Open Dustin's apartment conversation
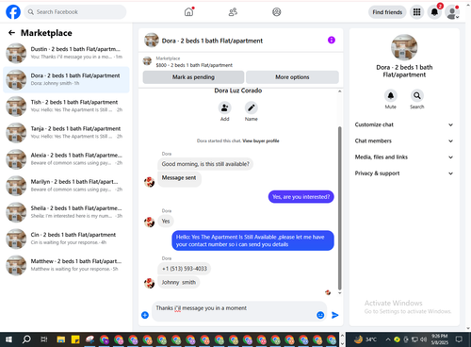The image size is (471, 347). 66,53
